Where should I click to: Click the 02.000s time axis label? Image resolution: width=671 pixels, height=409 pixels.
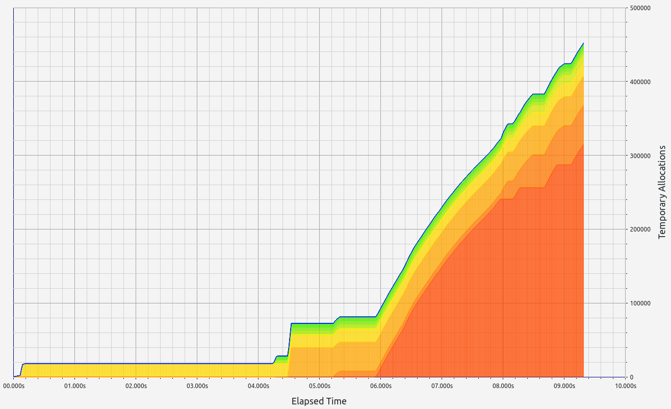(136, 387)
